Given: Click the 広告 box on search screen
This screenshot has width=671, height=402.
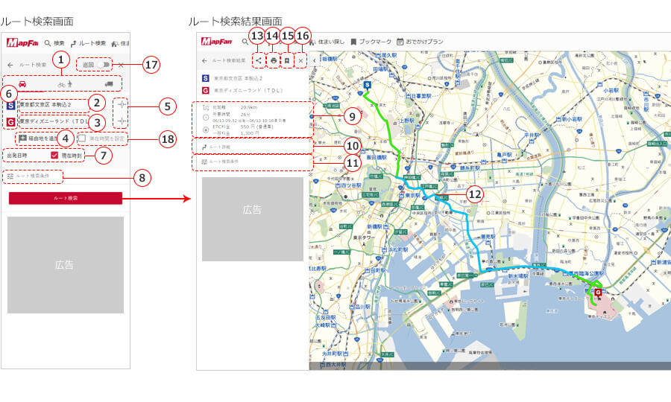Looking at the screenshot, I should [x=66, y=265].
